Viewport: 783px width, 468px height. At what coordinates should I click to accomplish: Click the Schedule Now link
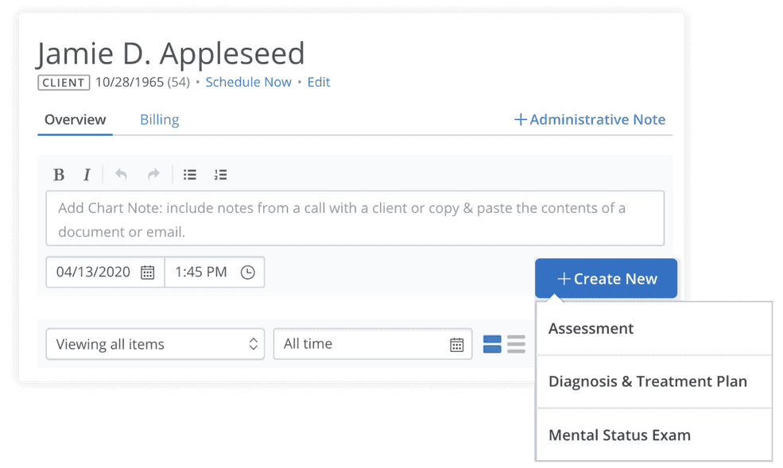pos(248,83)
